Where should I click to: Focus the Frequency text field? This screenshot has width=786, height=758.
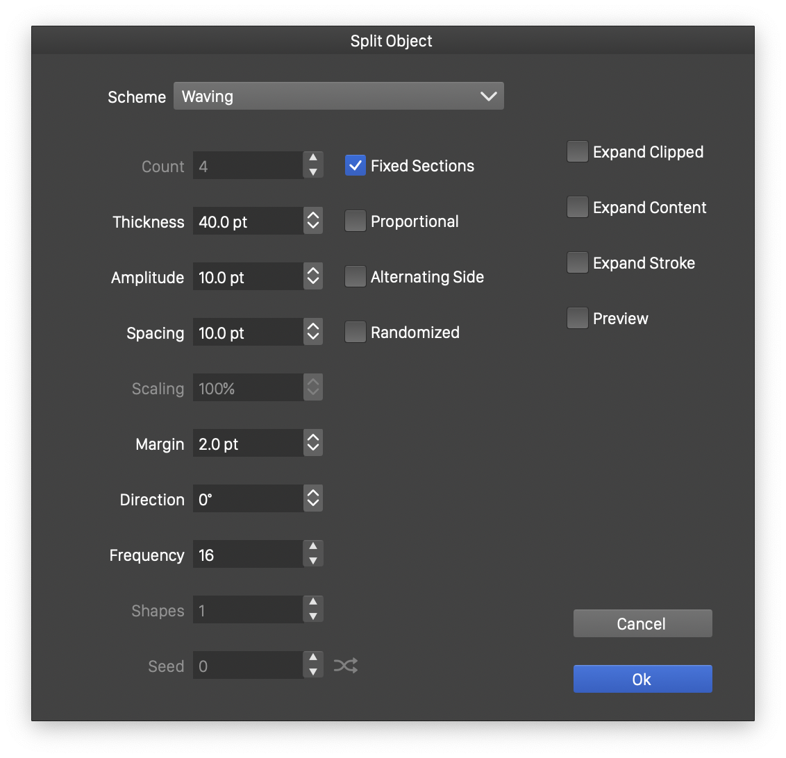point(248,555)
